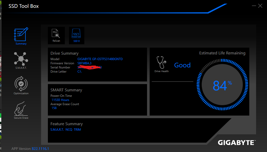Screen dimensions: 267x152
Task: Open the Secure Erase tool
Action: click(x=21, y=110)
